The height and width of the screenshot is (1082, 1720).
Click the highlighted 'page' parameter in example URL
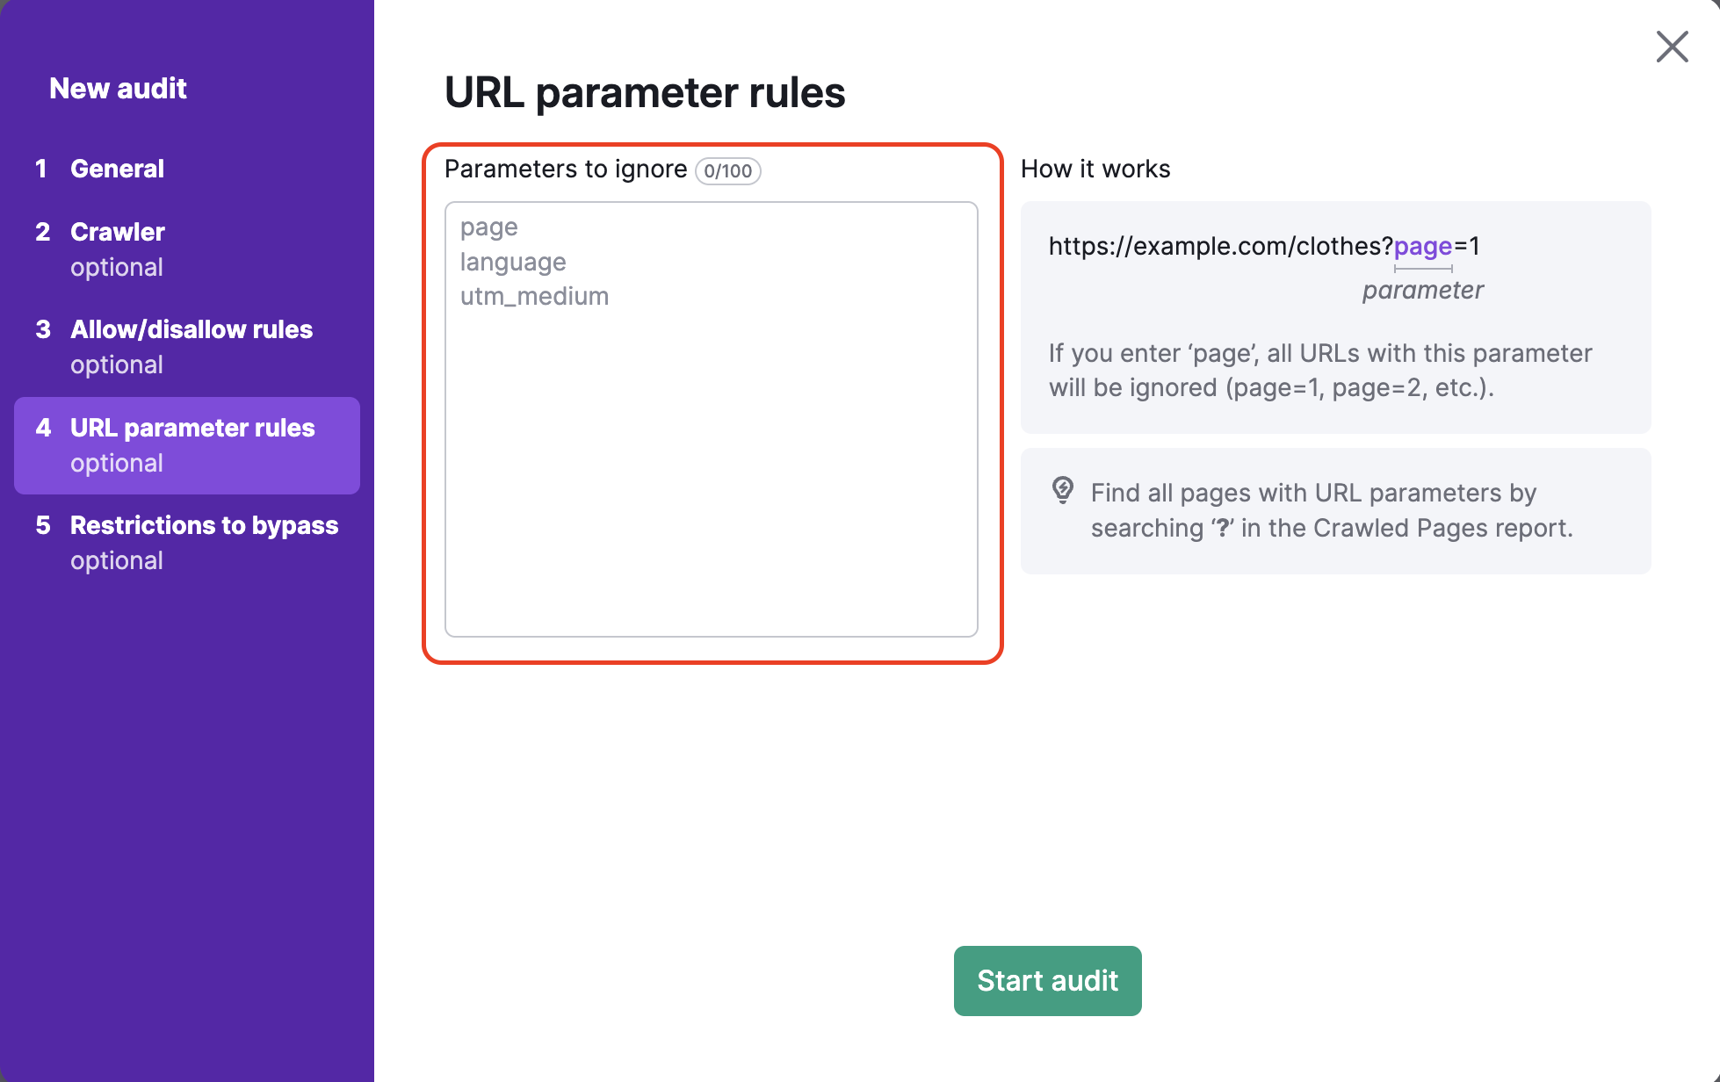[1421, 247]
